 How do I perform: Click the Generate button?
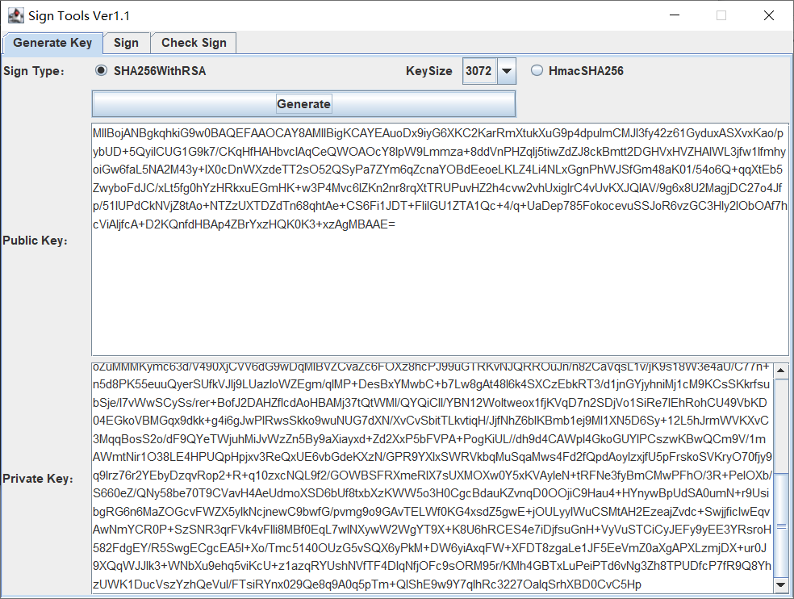tap(304, 104)
